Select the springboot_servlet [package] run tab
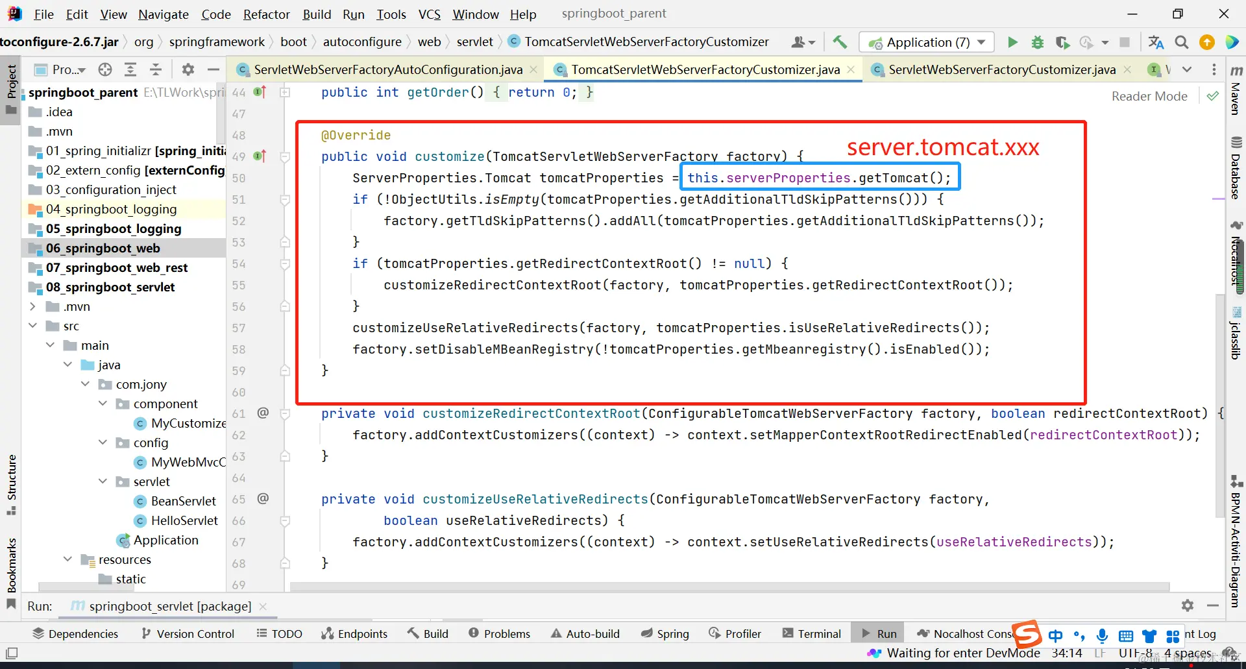Viewport: 1246px width, 669px height. coord(170,606)
